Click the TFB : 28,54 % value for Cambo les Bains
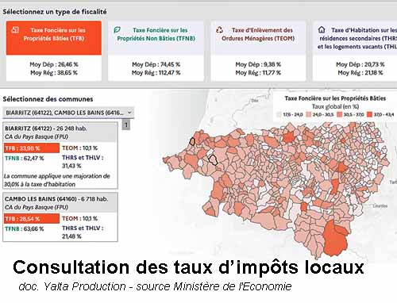The height and width of the screenshot is (303, 397). [x=32, y=219]
